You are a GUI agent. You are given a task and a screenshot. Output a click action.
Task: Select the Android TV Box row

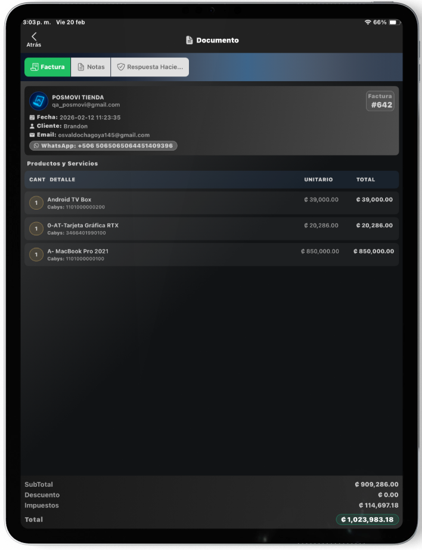tap(212, 203)
